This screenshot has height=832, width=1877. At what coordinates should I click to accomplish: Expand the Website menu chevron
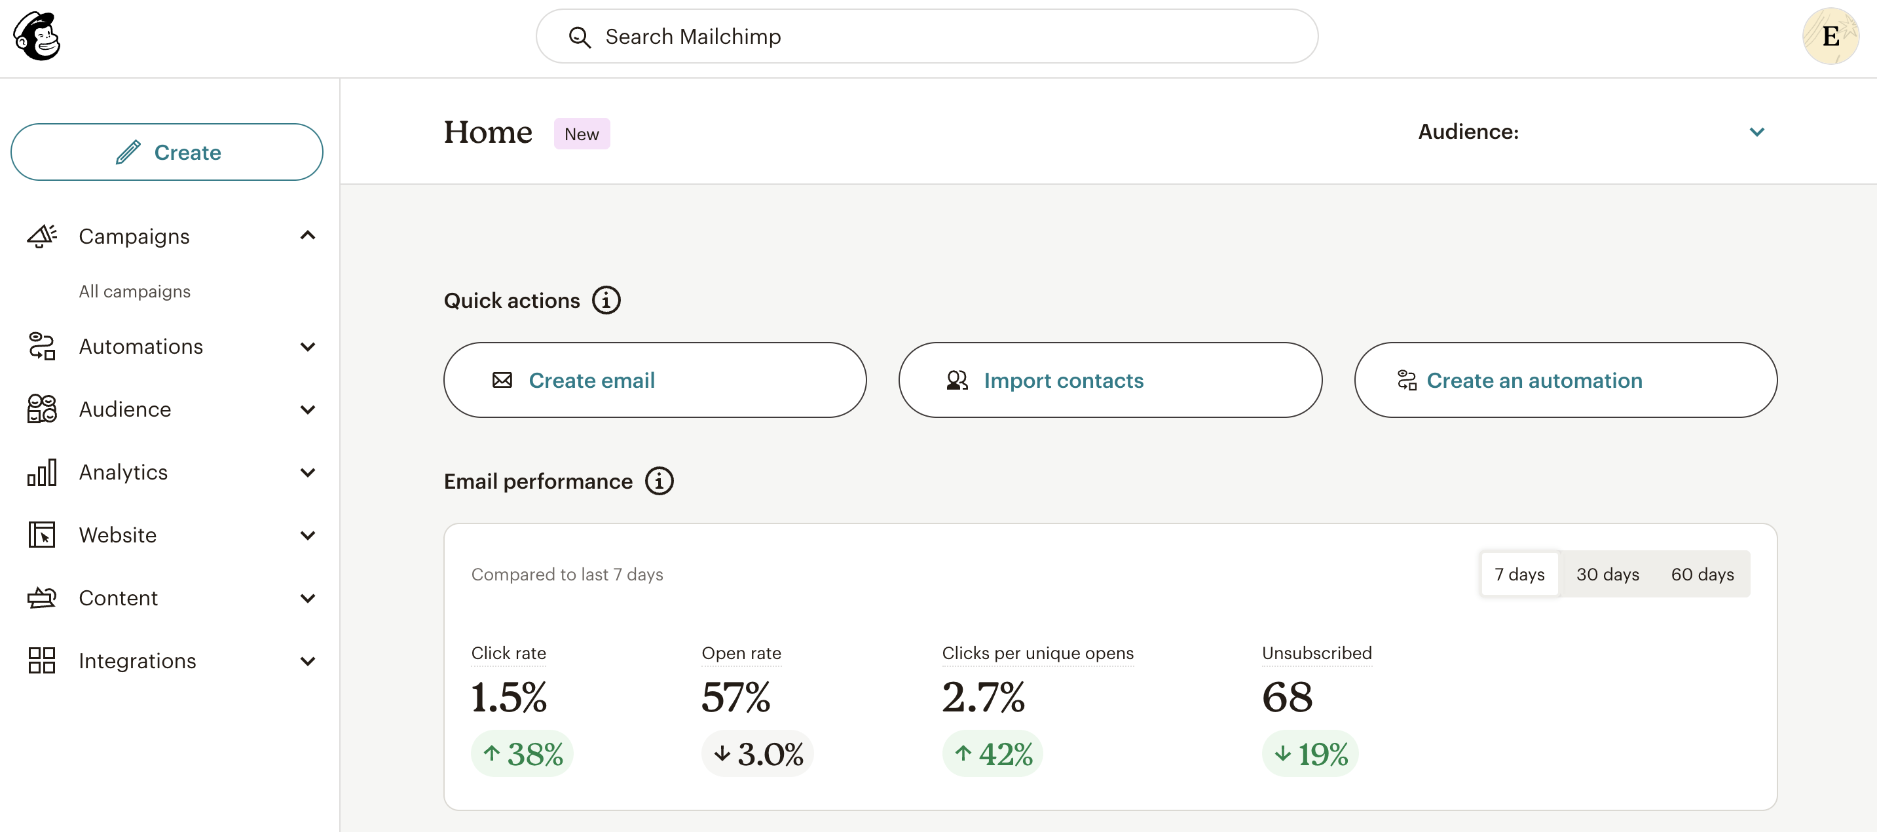(308, 535)
